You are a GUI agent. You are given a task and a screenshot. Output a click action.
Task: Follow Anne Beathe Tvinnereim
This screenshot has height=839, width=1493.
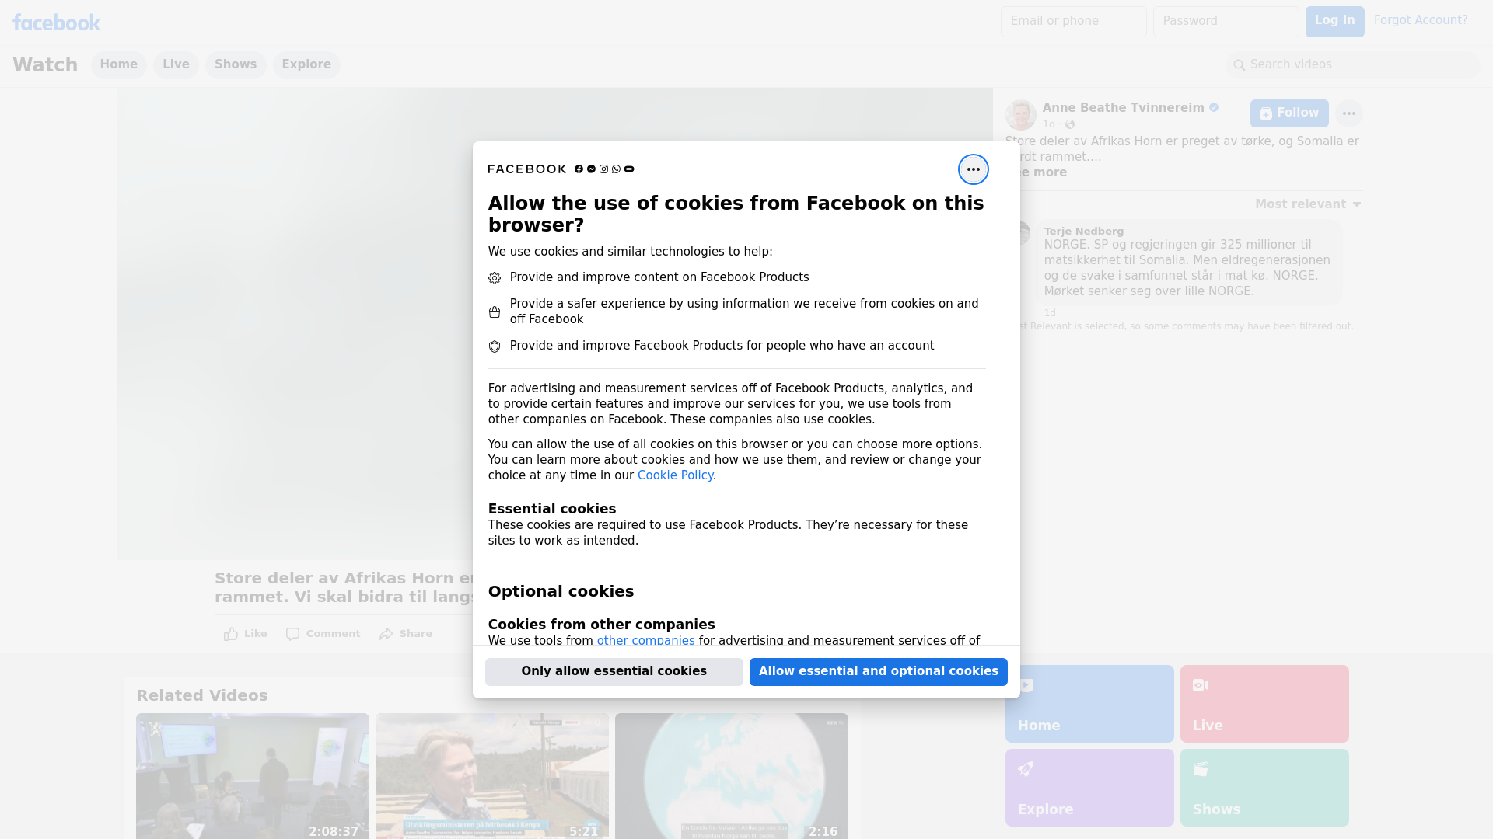pos(1289,113)
